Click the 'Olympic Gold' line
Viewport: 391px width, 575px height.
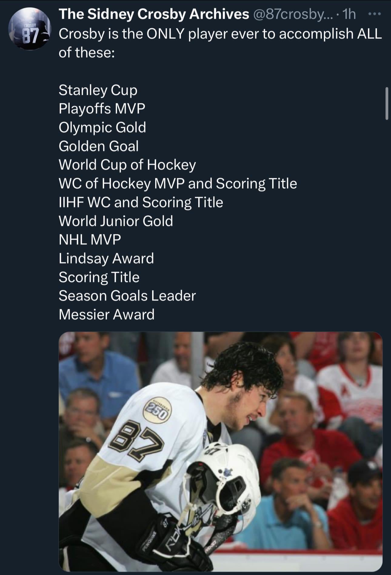point(102,127)
